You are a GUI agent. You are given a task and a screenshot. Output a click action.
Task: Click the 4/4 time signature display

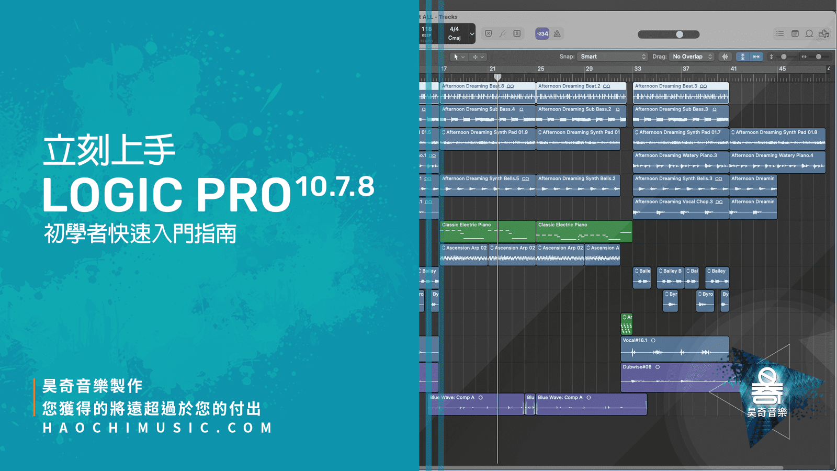click(454, 29)
